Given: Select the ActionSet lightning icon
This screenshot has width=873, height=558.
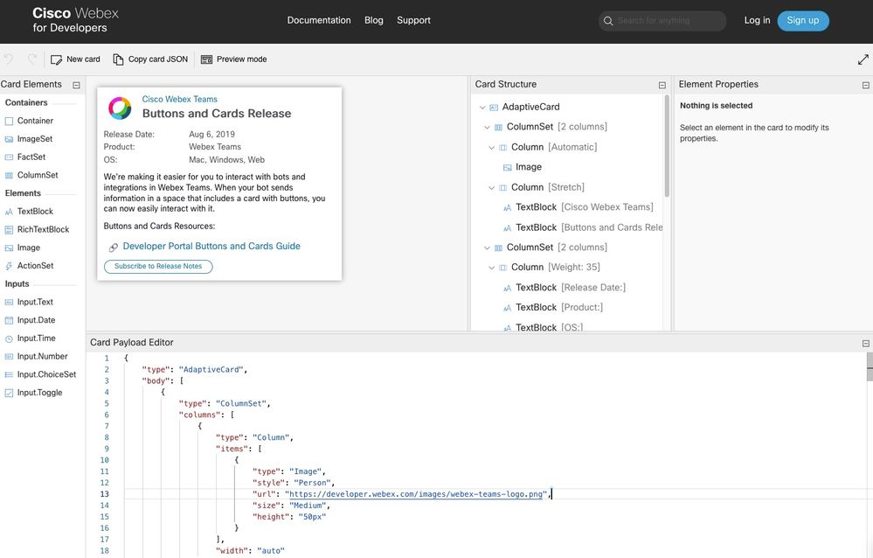Looking at the screenshot, I should 9,266.
